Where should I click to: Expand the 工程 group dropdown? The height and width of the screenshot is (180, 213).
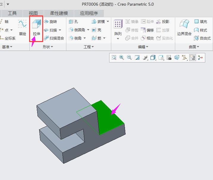coord(89,47)
